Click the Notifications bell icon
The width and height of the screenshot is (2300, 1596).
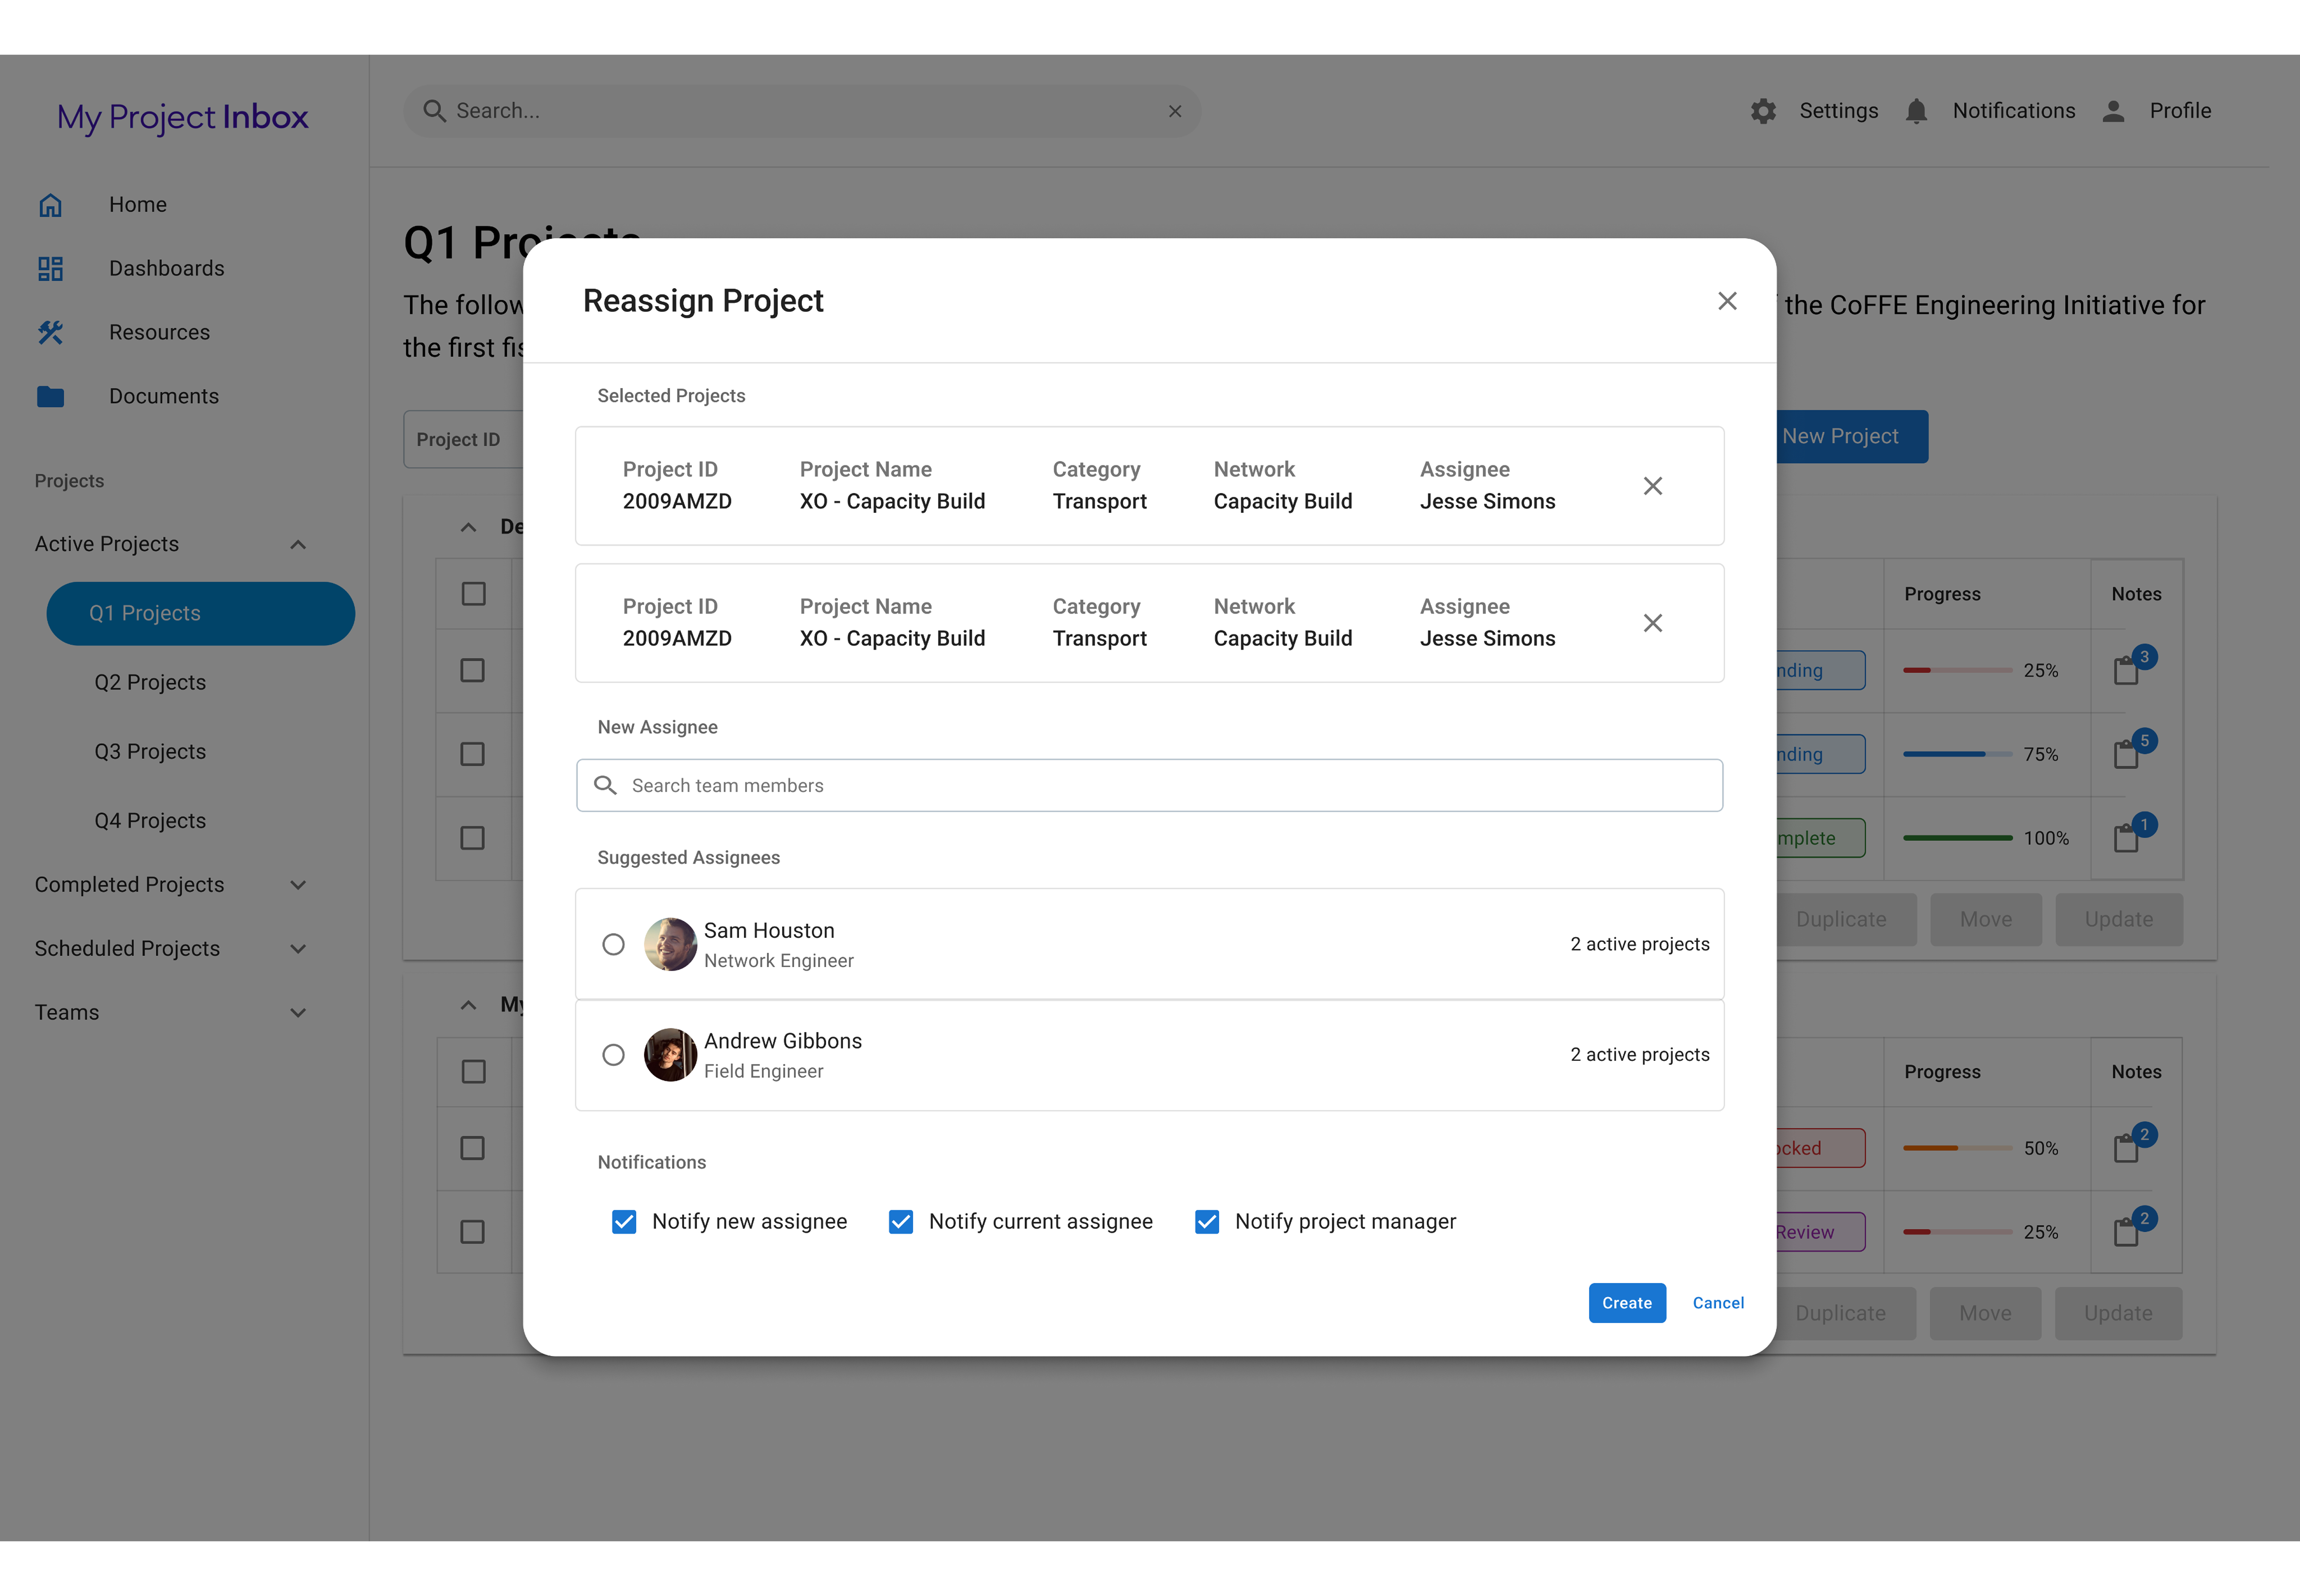pyautogui.click(x=1916, y=111)
